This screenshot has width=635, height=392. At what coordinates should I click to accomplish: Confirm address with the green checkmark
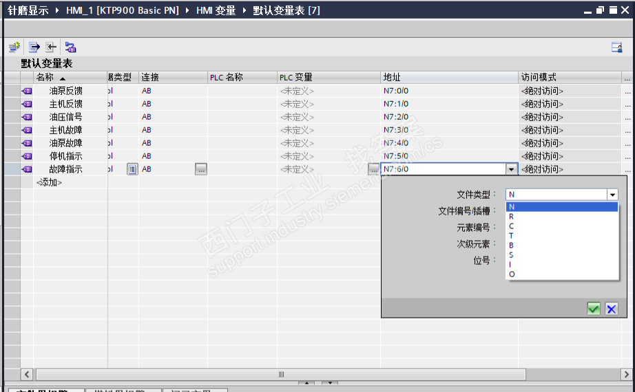pos(593,309)
